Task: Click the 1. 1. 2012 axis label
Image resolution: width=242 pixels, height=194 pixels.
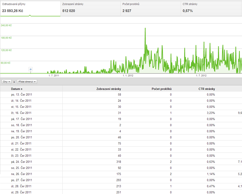Action: click(128, 76)
